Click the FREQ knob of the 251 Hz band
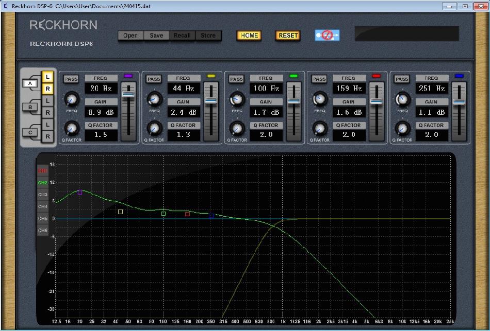This screenshot has height=331, width=490. [402, 100]
